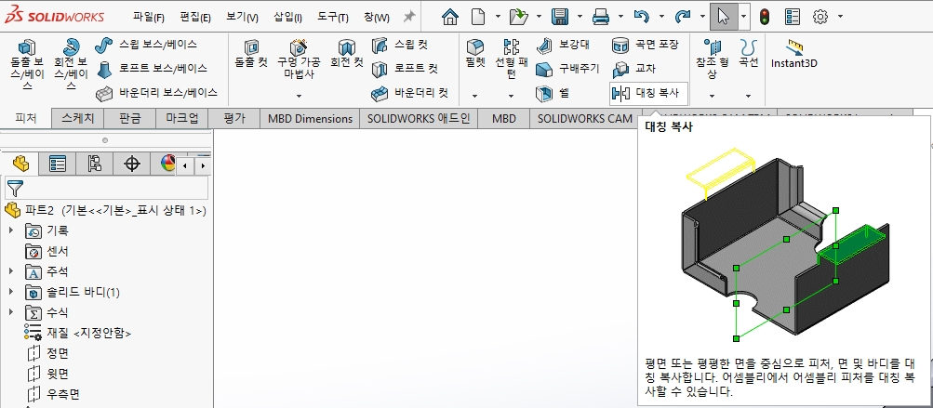Click the tree filter input field
Image resolution: width=933 pixels, height=408 pixels.
click(x=107, y=188)
